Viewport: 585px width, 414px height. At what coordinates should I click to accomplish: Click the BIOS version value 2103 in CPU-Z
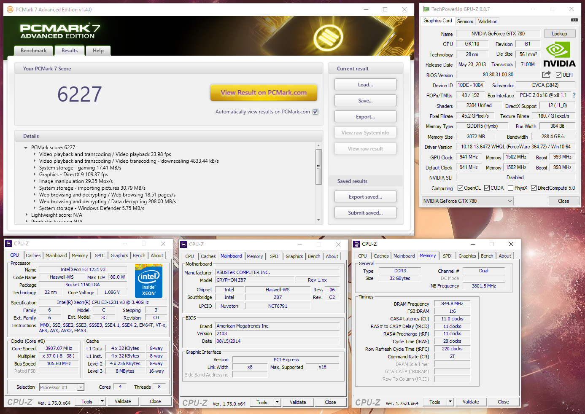(x=278, y=333)
